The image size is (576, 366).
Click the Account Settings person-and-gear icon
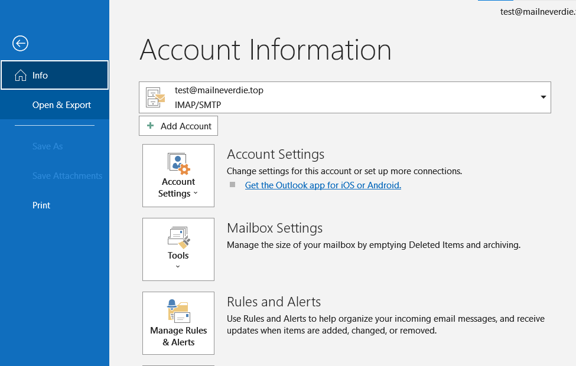pos(178,164)
